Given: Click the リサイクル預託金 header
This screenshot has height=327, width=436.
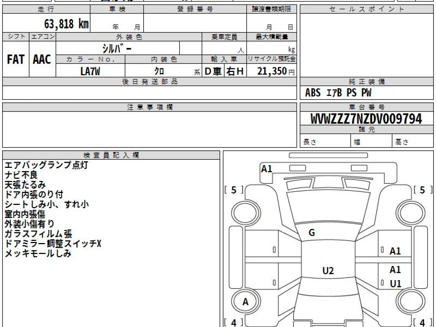Looking at the screenshot, I should click(x=272, y=59).
